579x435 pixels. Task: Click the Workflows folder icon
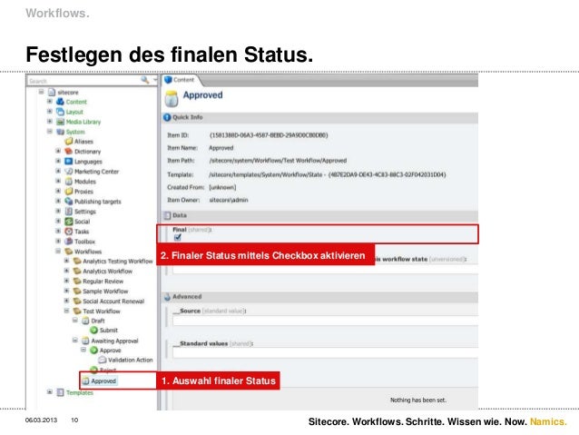[69, 251]
